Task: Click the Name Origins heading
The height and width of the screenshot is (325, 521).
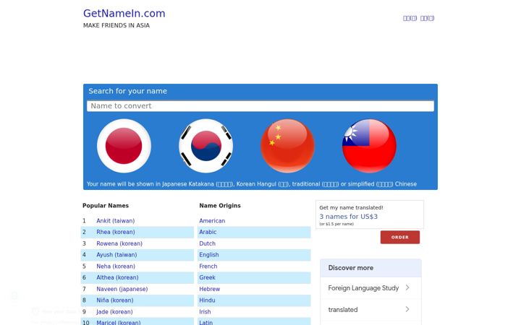Action: (x=220, y=206)
